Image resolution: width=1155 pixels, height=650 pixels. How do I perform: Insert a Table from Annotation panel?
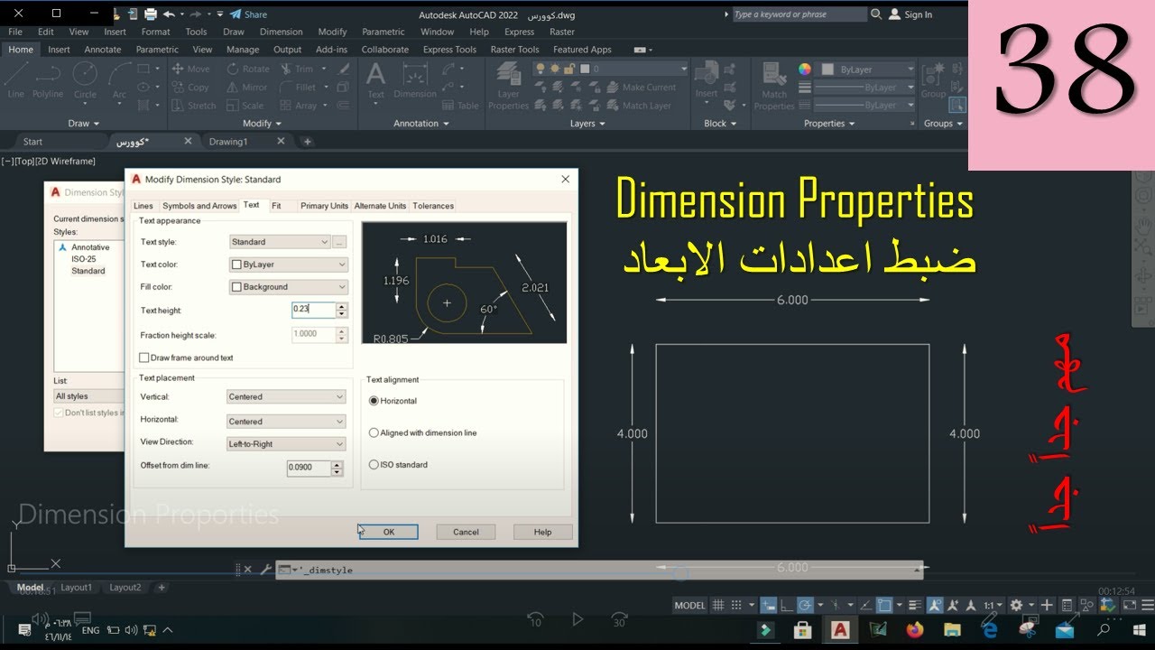pyautogui.click(x=461, y=106)
